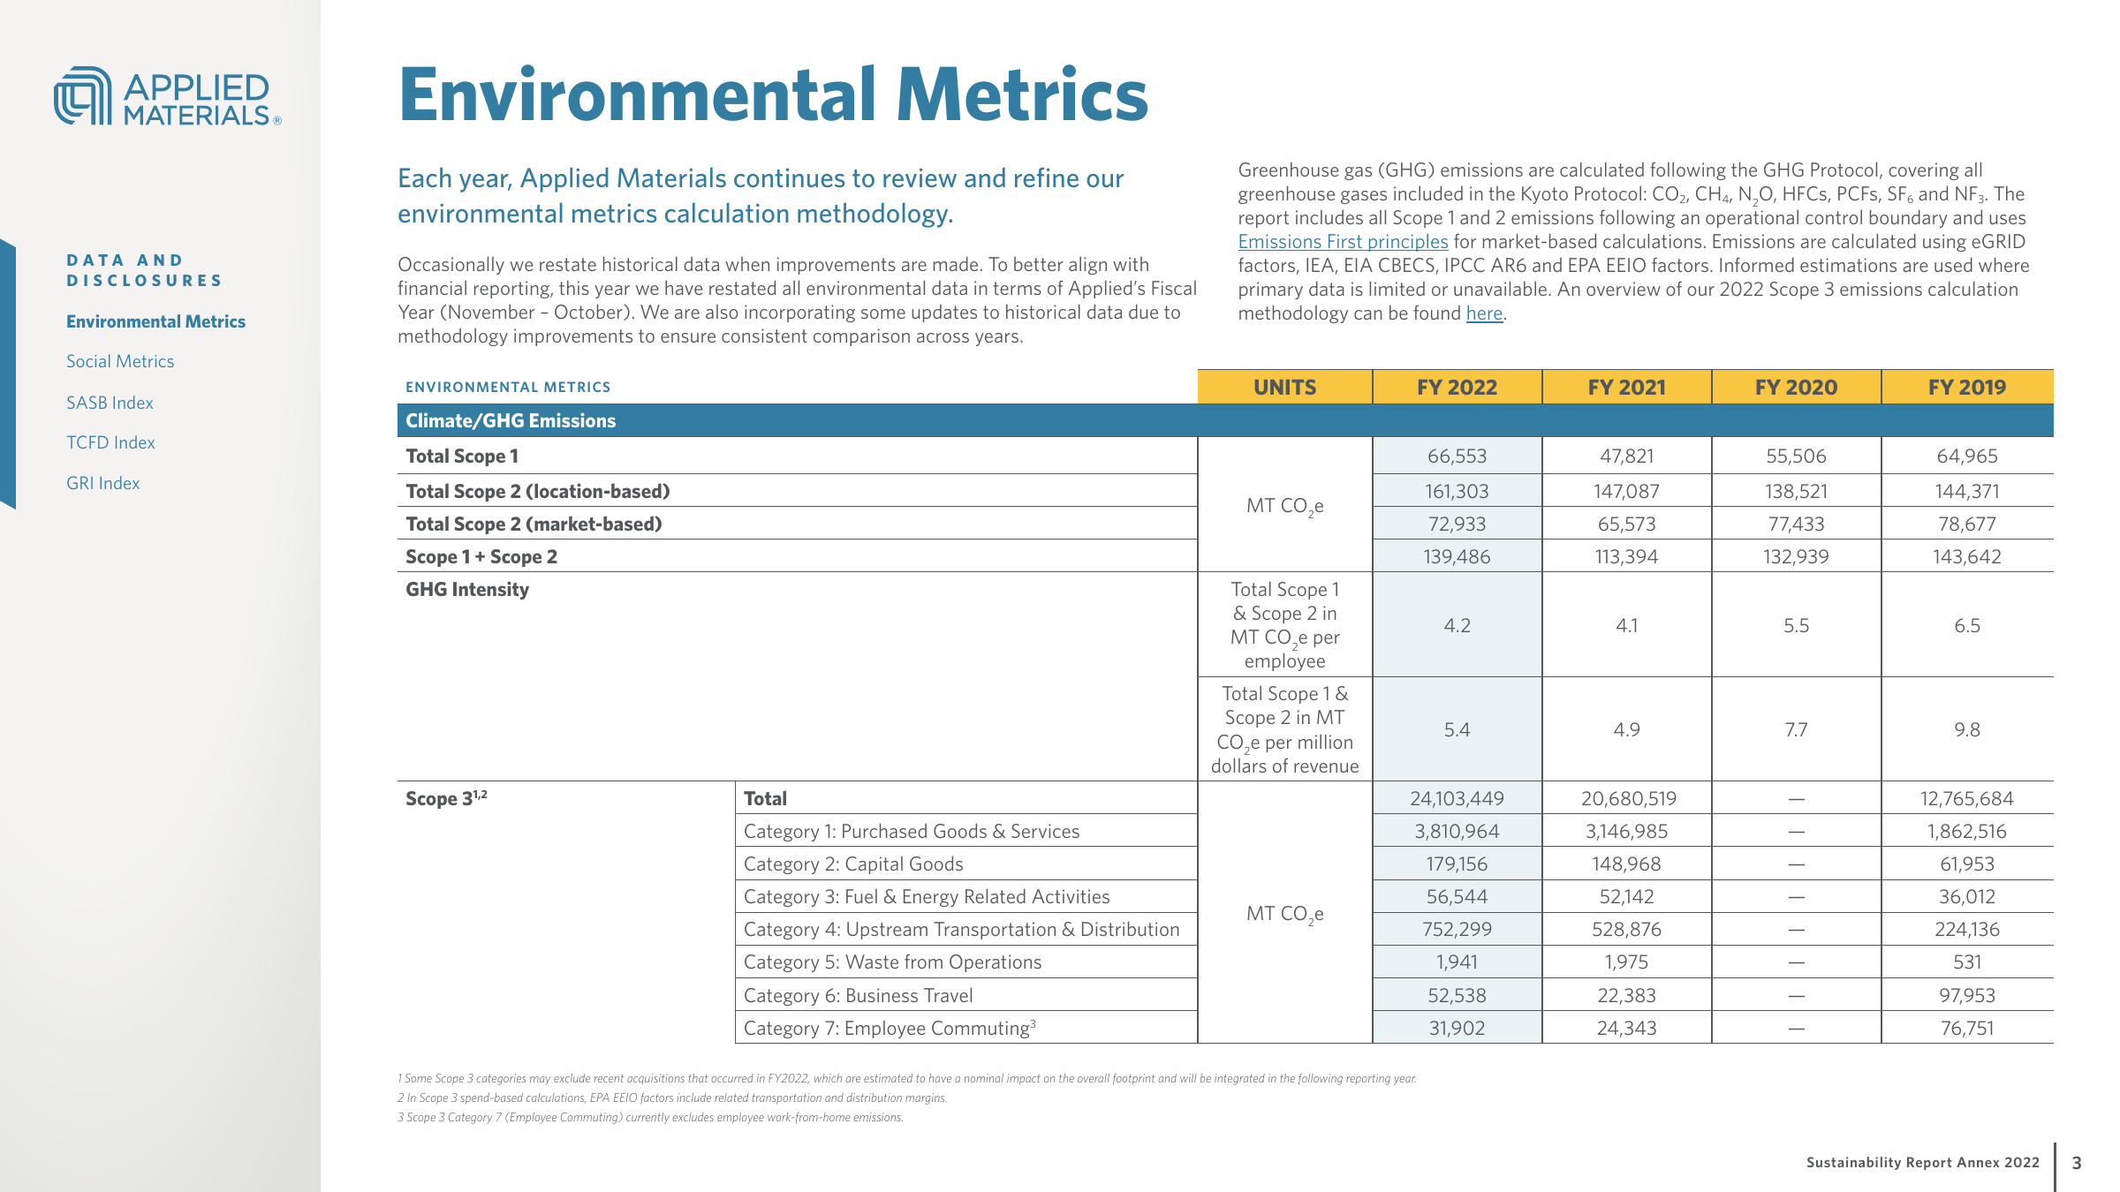The height and width of the screenshot is (1192, 2120).
Task: Click per-employee intensity value 4.2
Action: [x=1457, y=625]
